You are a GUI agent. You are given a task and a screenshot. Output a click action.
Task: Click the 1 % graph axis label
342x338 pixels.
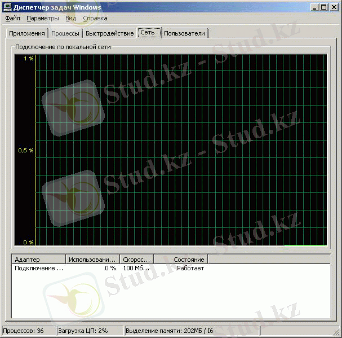click(29, 59)
